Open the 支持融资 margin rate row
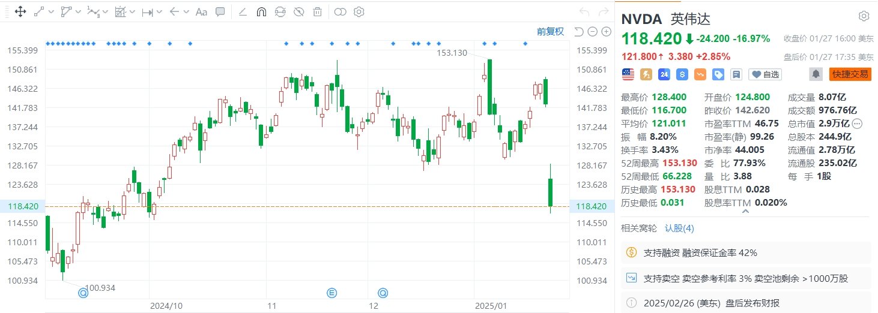878x313 pixels. click(746, 252)
